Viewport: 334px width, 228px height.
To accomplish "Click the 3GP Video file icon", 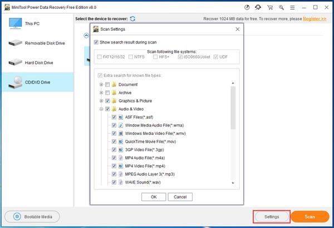I will click(x=121, y=149).
